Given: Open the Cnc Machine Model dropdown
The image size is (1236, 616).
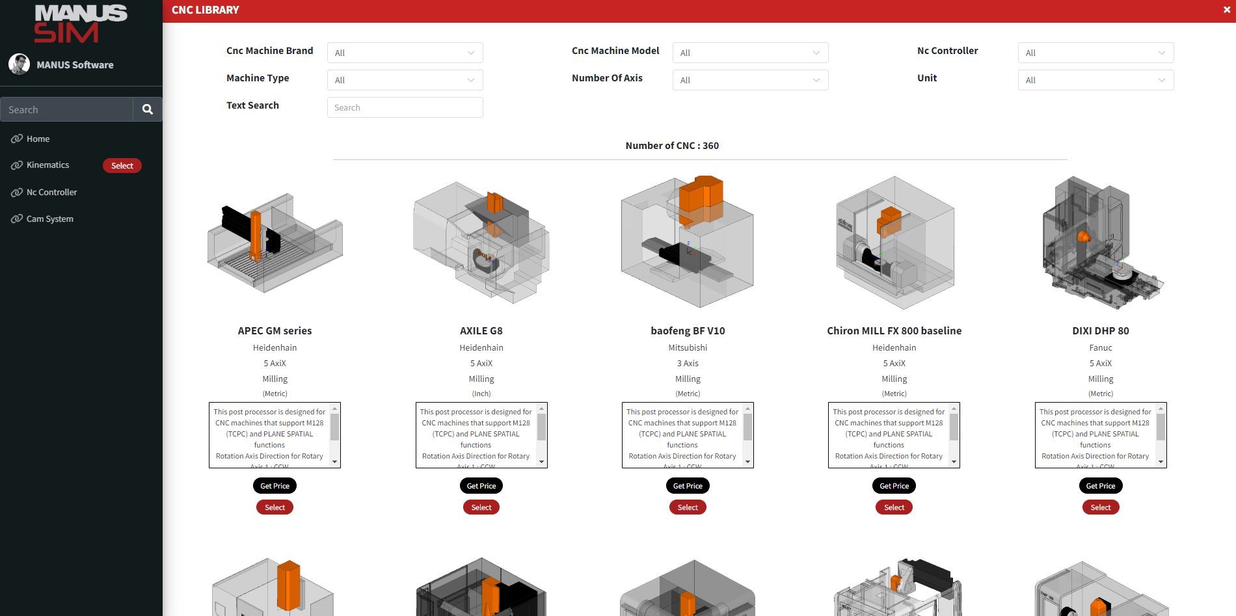Looking at the screenshot, I should pos(749,53).
